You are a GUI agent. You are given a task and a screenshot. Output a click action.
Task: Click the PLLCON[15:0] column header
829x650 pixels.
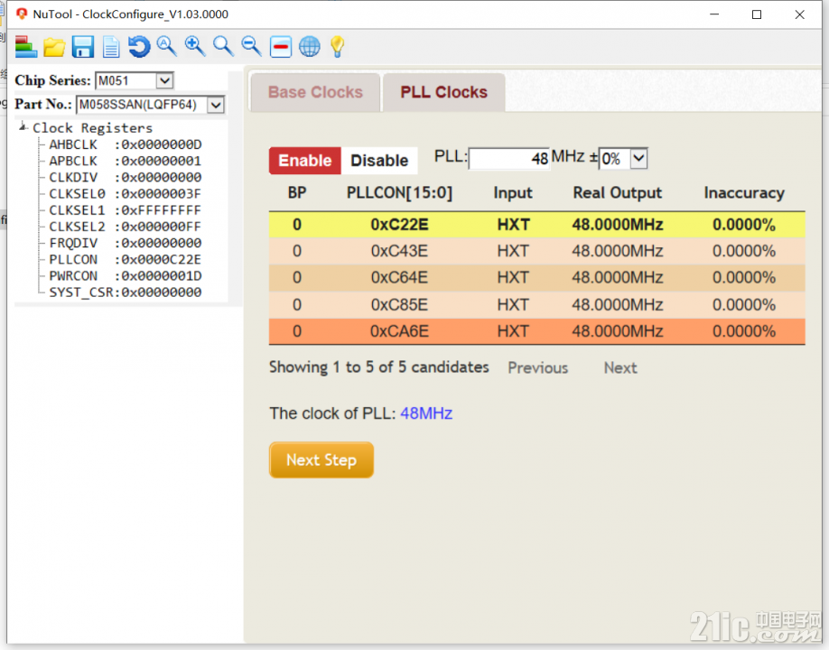coord(400,193)
